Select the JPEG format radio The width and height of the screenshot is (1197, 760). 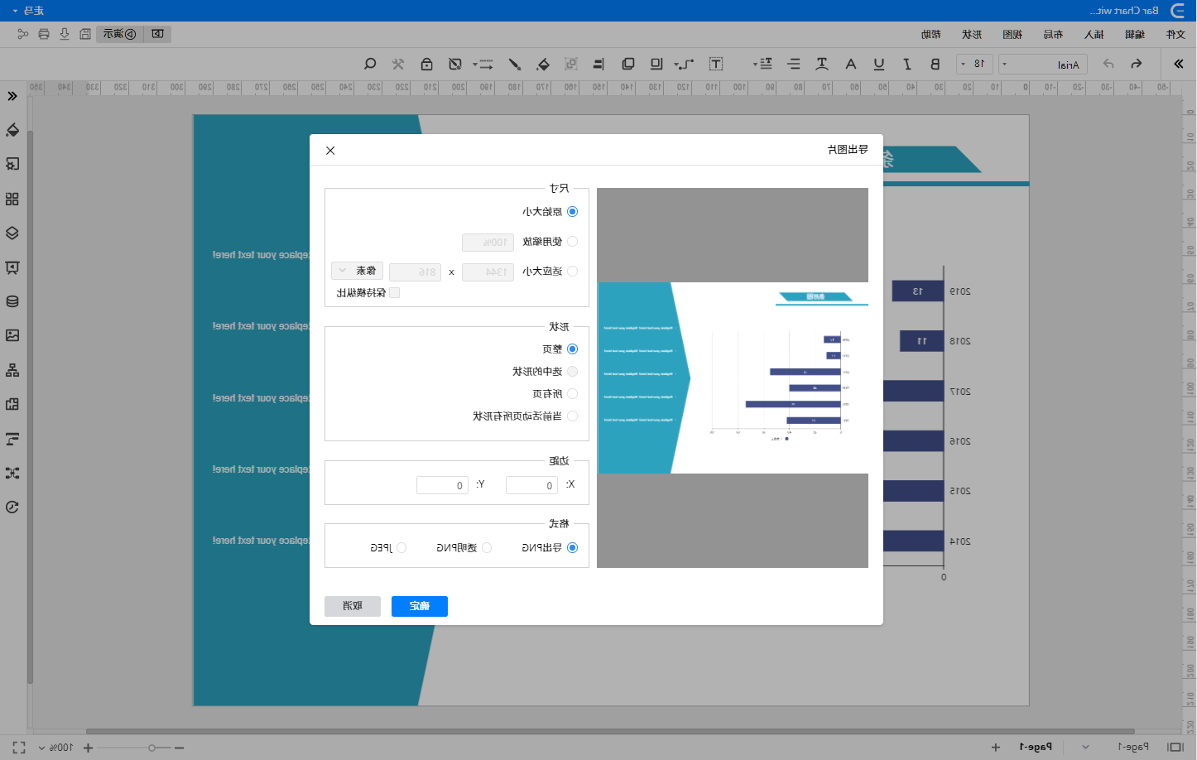(401, 548)
